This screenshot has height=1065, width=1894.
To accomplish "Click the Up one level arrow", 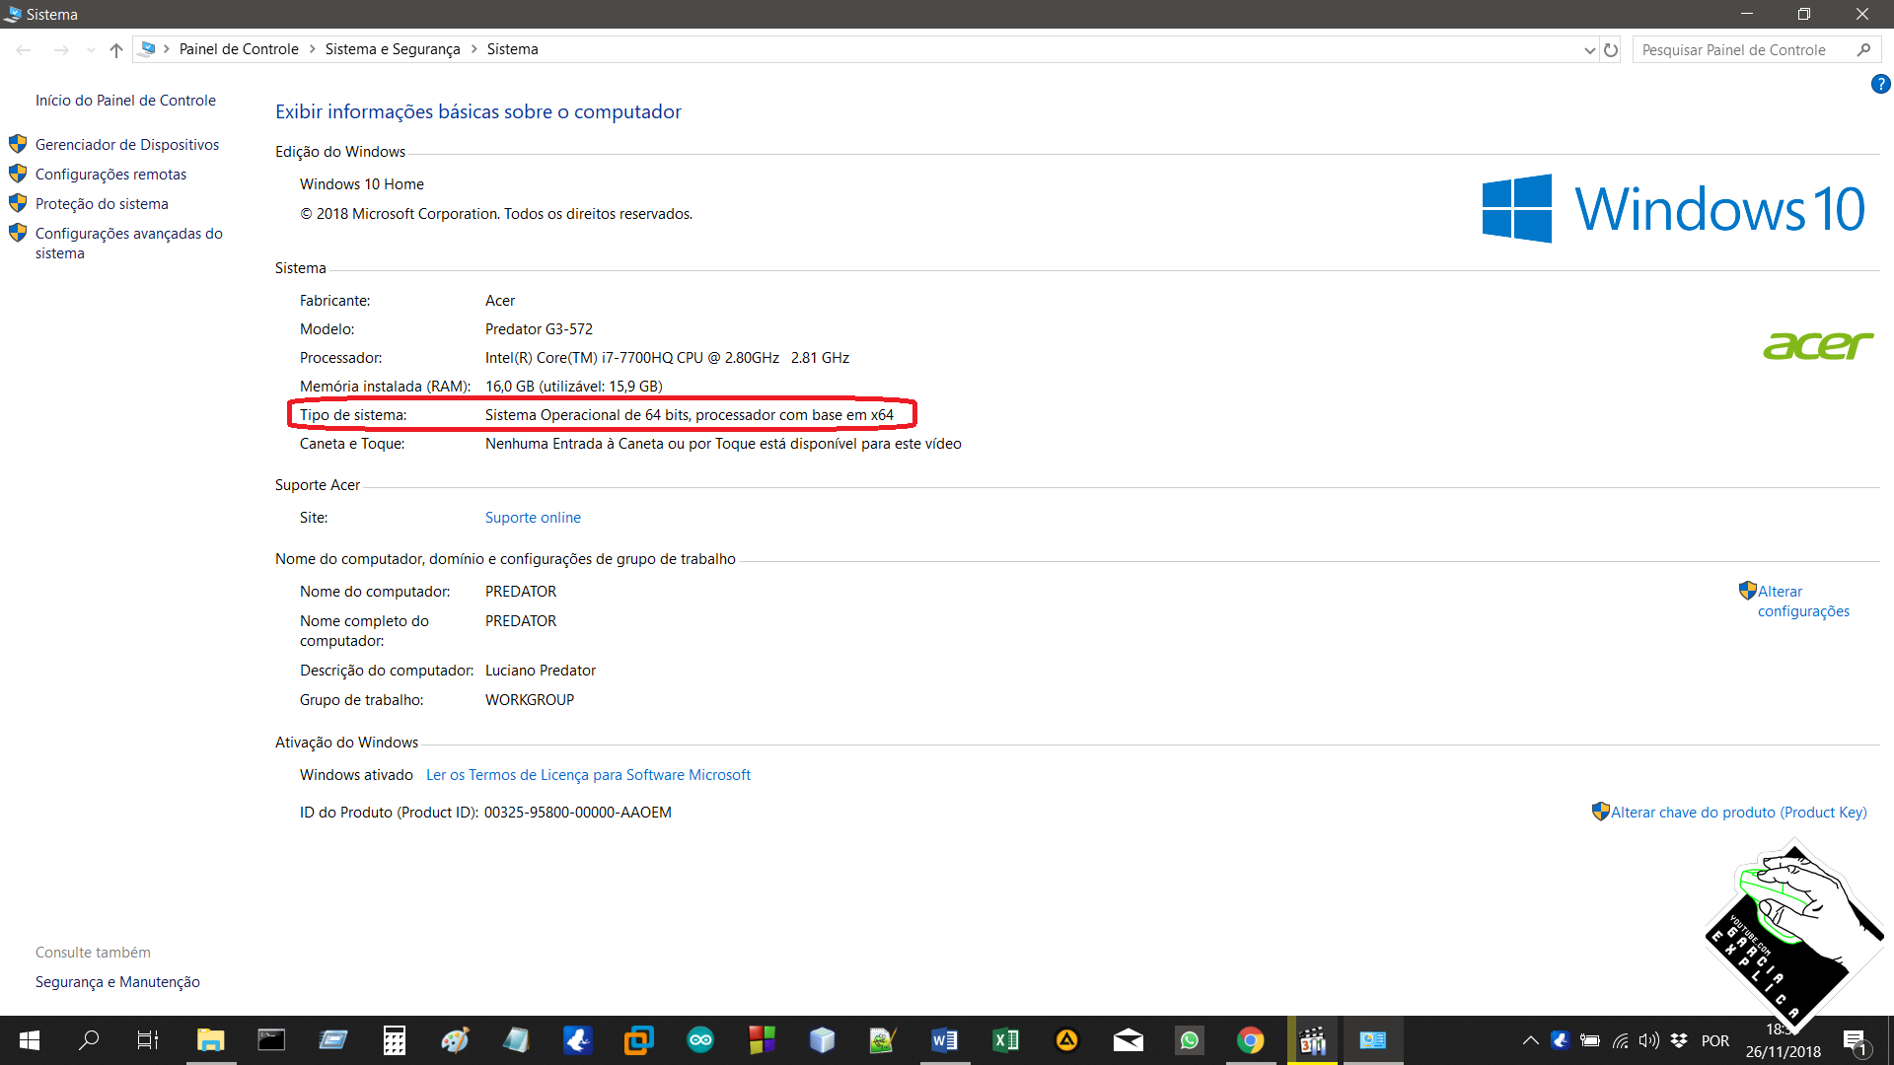I will [x=116, y=49].
